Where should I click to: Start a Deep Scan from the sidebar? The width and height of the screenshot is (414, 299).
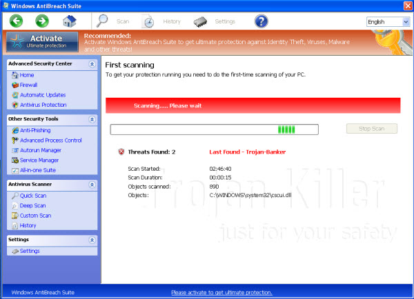(33, 205)
